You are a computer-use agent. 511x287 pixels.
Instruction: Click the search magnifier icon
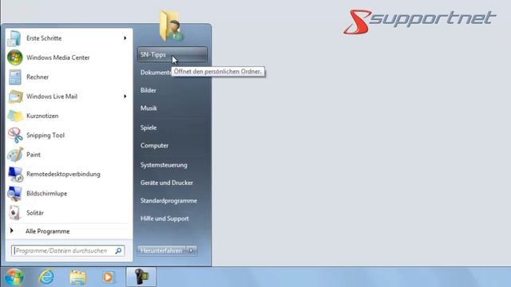118,250
